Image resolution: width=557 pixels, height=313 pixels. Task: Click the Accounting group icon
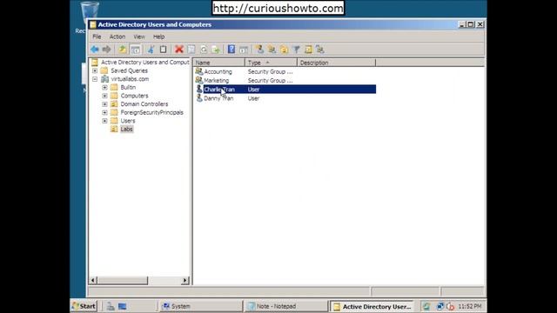click(199, 71)
